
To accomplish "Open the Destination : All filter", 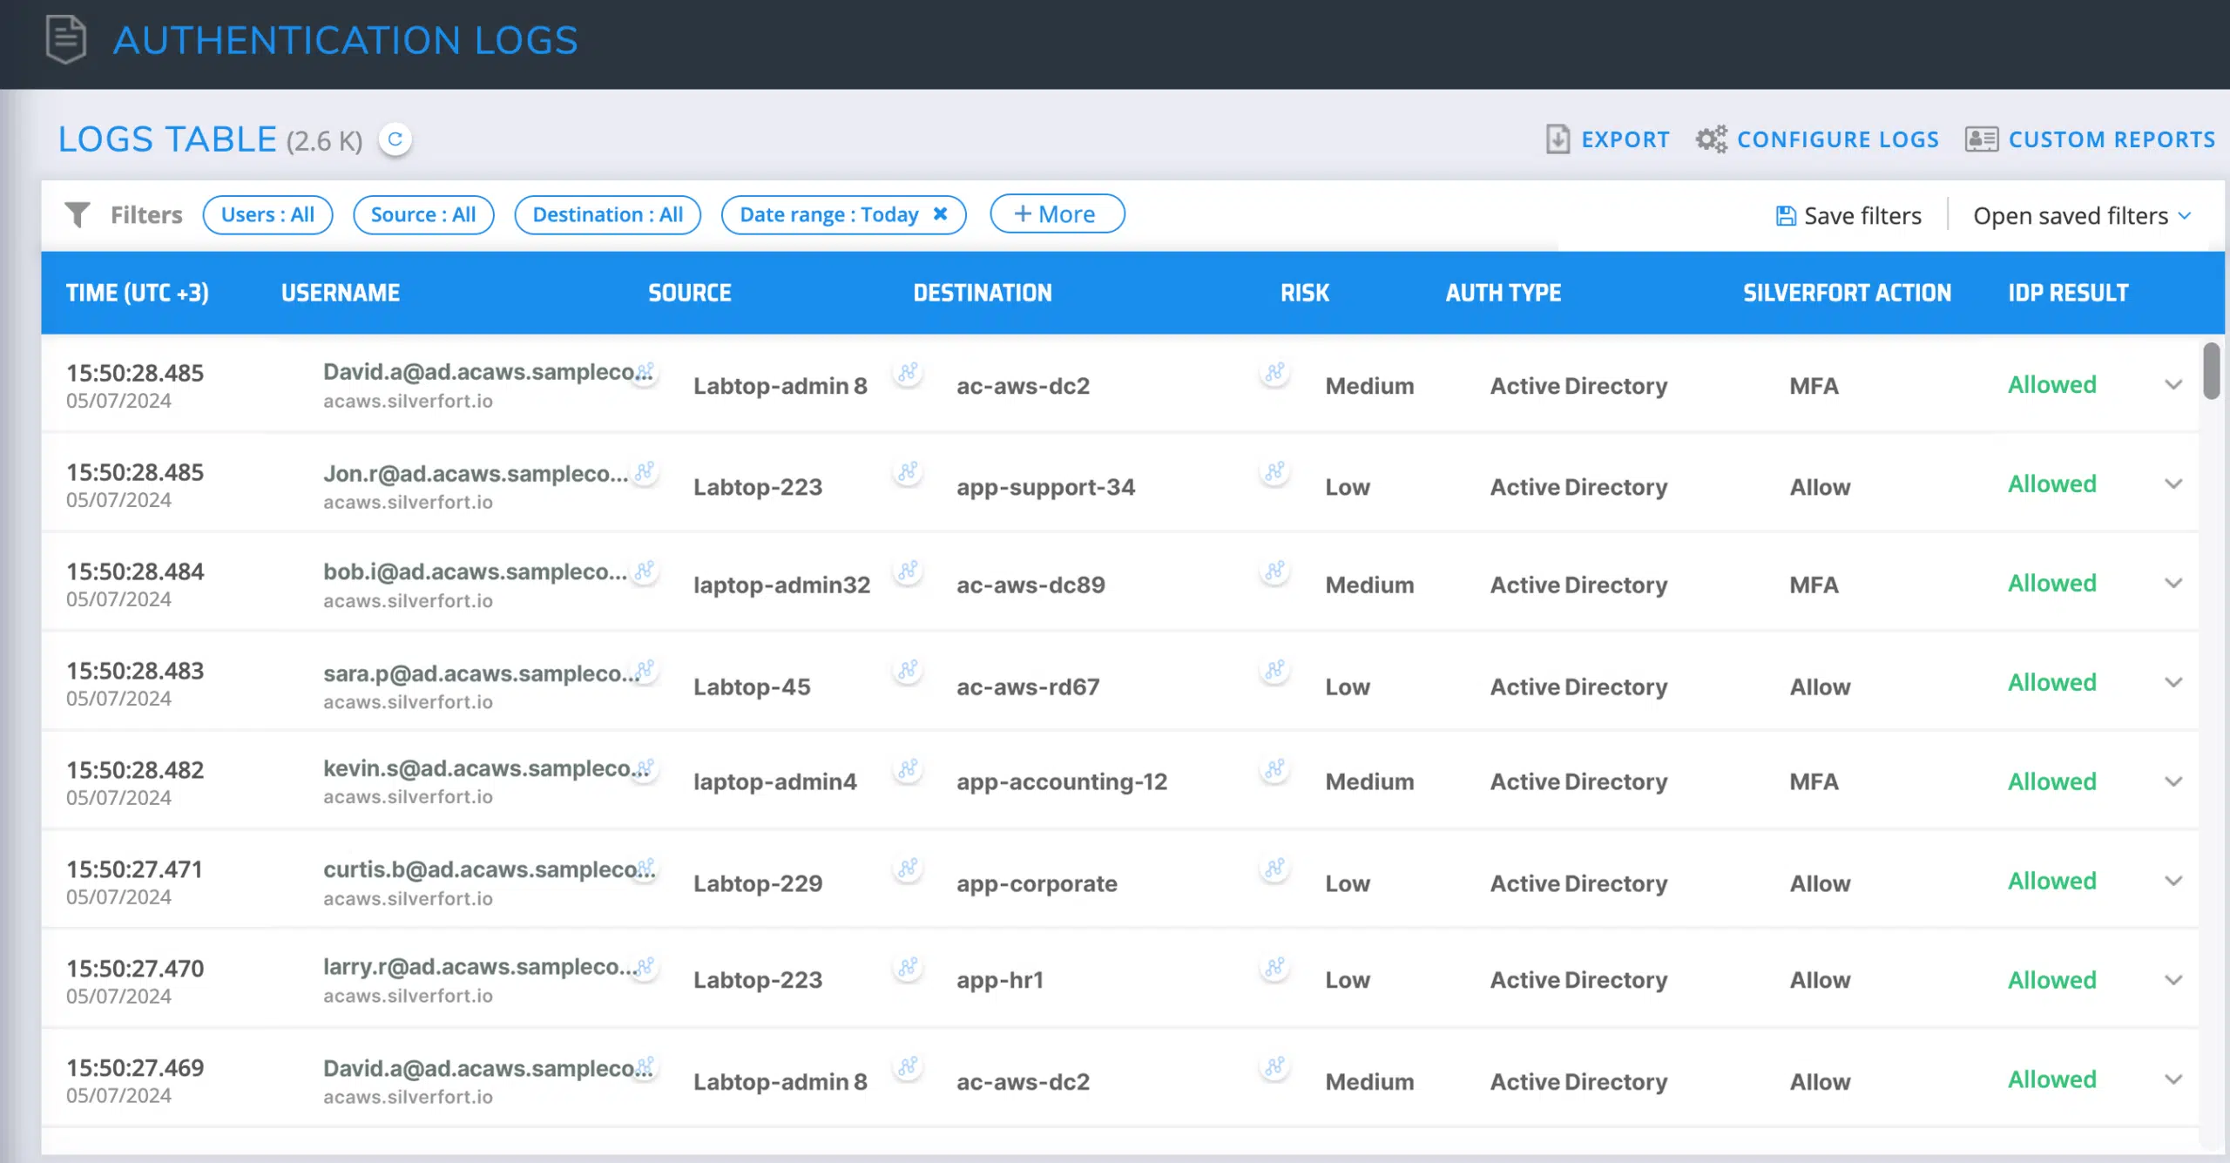I will click(607, 214).
